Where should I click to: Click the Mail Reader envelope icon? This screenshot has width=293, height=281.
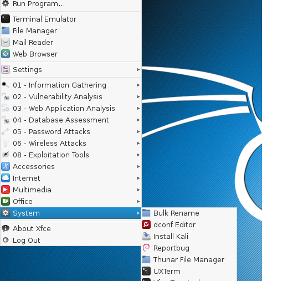[6, 42]
